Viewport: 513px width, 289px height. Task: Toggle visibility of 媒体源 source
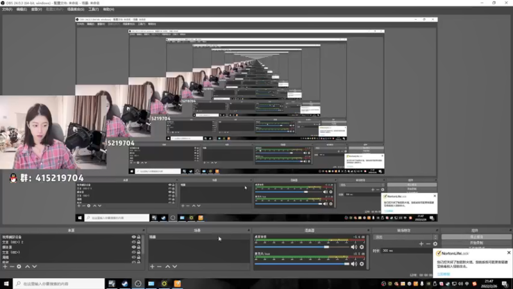[133, 247]
